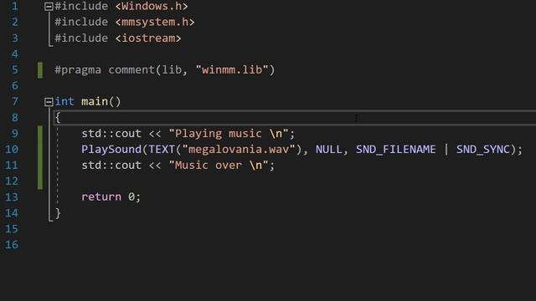The width and height of the screenshot is (536, 301).
Task: Click on "Music over \n" string
Action: tap(219, 166)
